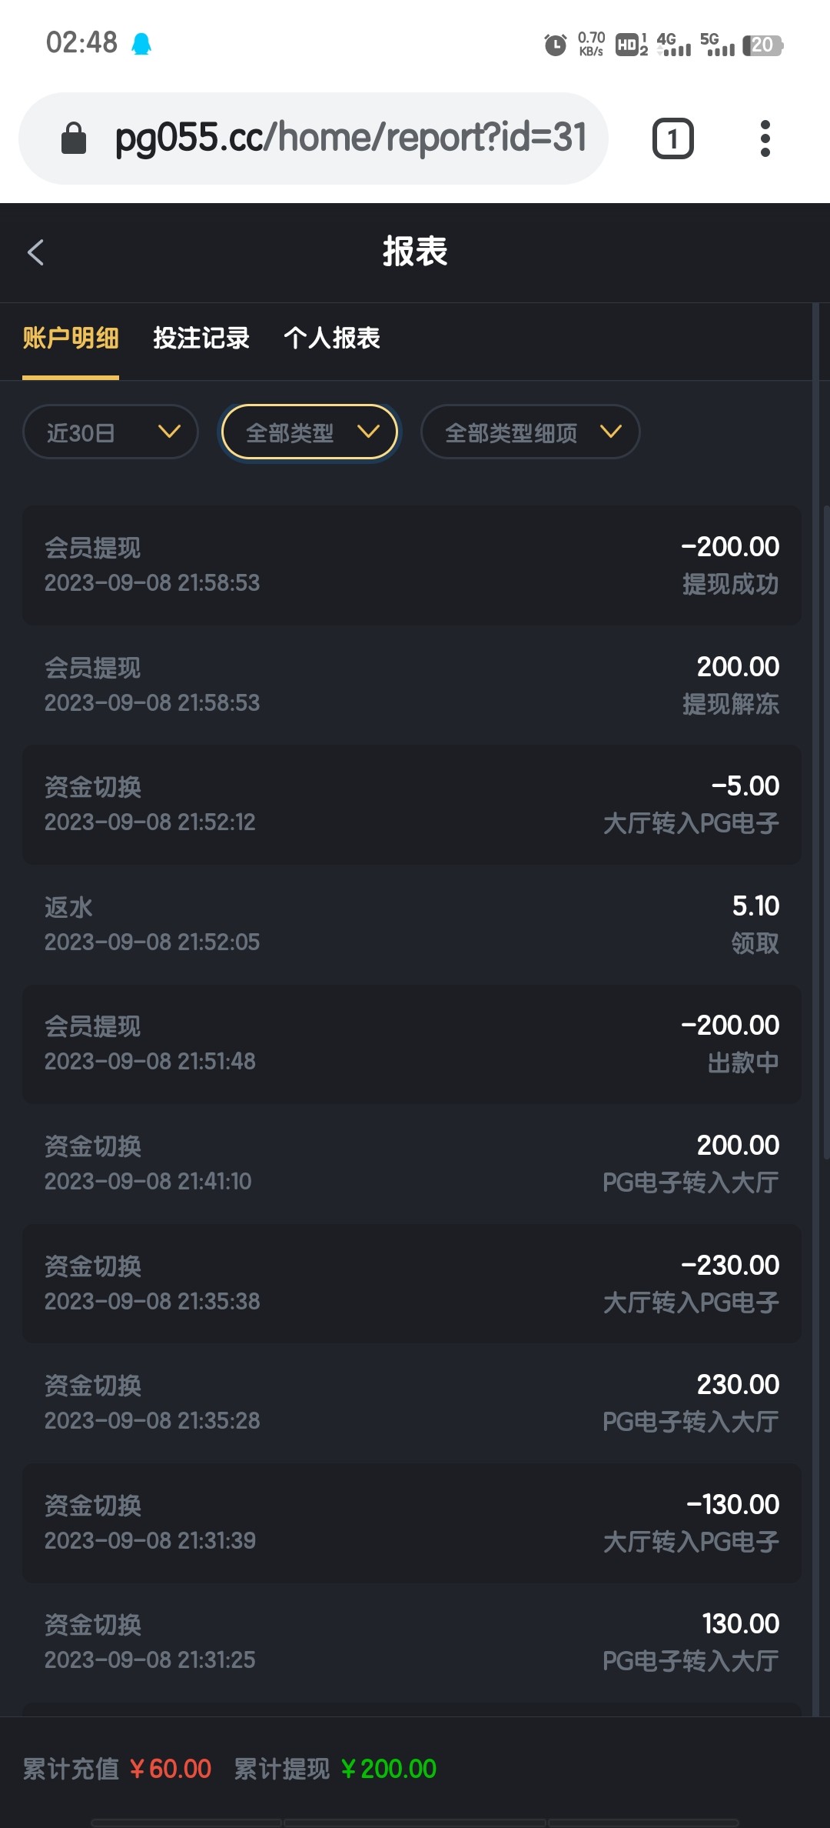Select the 账户明细 tab

[71, 339]
